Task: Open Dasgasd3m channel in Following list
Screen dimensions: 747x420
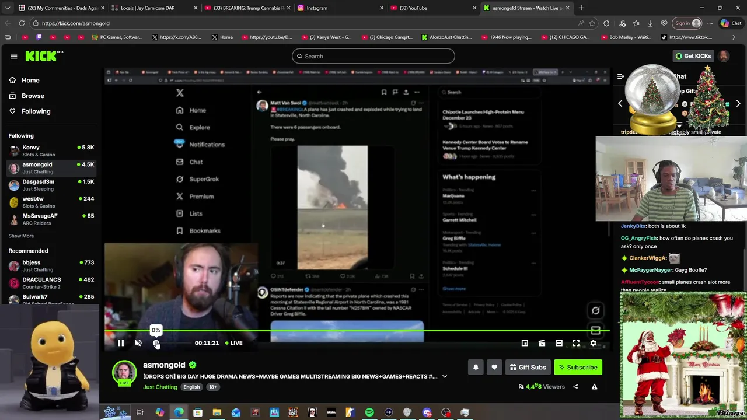Action: (x=51, y=185)
